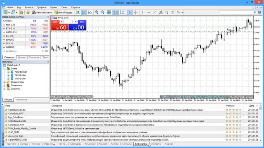Click добавить to add a symbol
Viewport: 264px width, 148px height.
[x=11, y=51]
